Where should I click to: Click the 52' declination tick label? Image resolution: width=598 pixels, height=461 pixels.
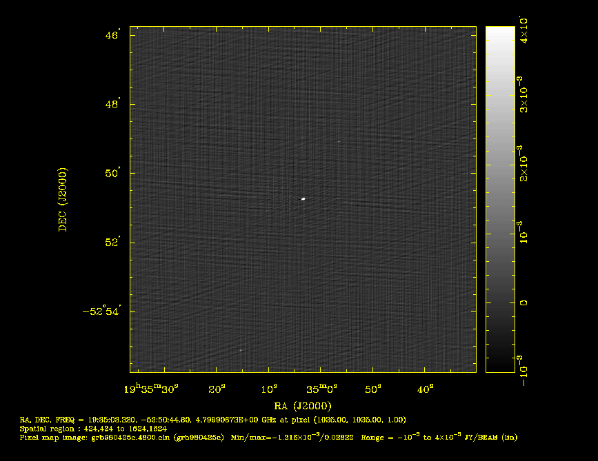point(112,243)
